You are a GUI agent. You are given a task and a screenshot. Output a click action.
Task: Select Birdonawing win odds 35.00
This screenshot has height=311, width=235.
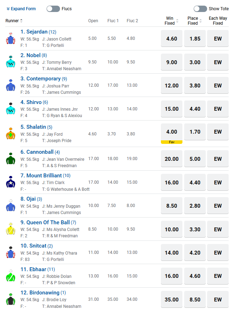pyautogui.click(x=172, y=299)
